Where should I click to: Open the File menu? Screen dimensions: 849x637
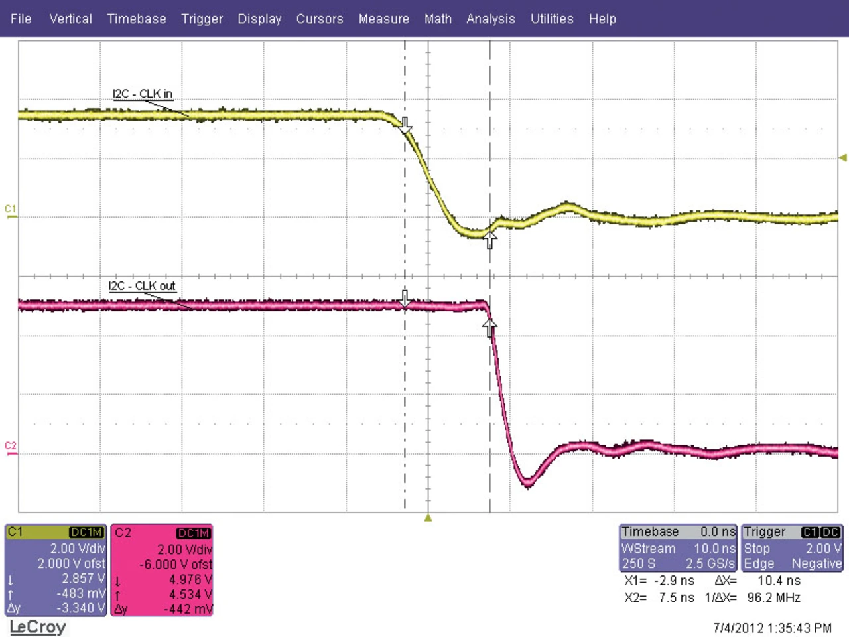pos(21,19)
